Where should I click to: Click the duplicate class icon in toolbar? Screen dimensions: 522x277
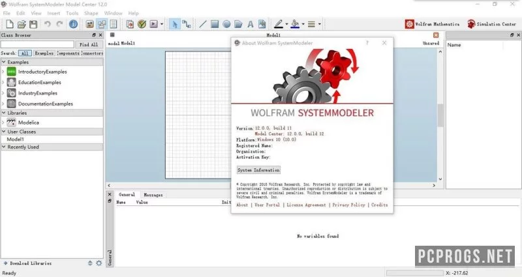tap(130, 24)
